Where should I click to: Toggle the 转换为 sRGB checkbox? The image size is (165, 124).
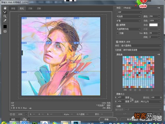coord(117,42)
